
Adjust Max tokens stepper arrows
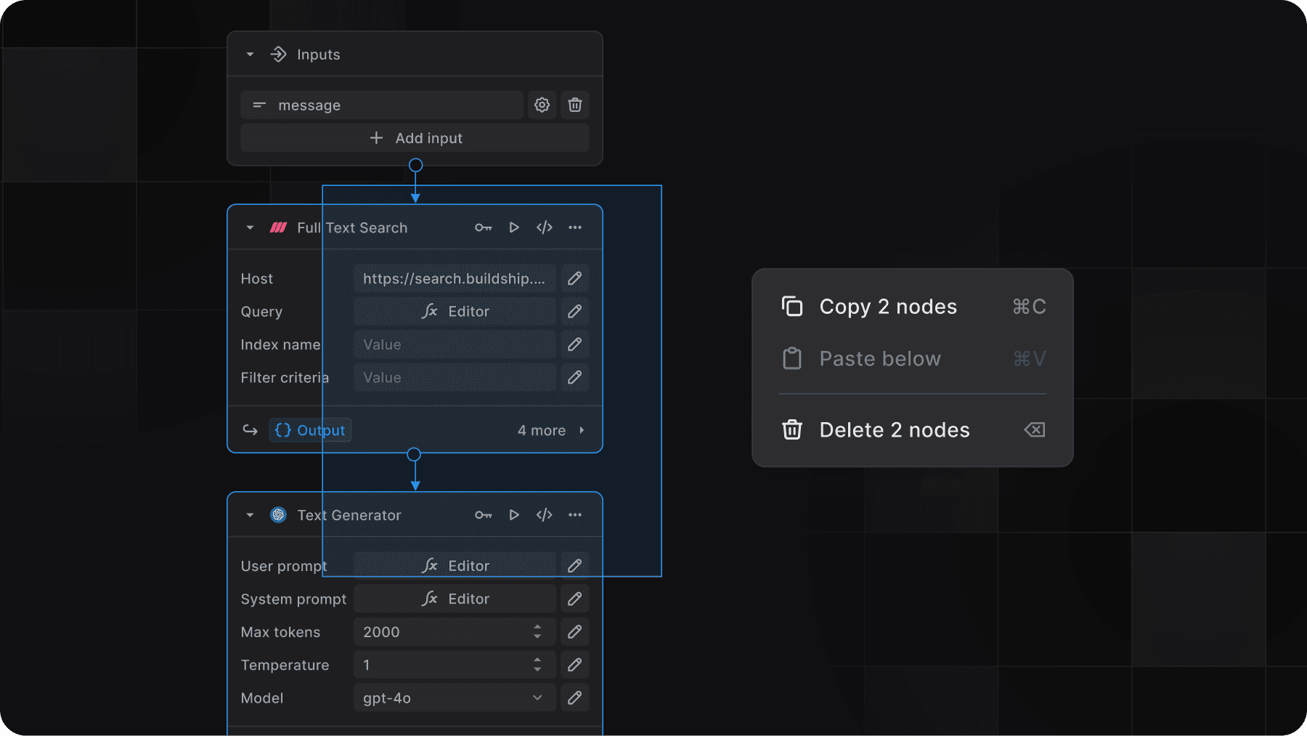click(537, 632)
